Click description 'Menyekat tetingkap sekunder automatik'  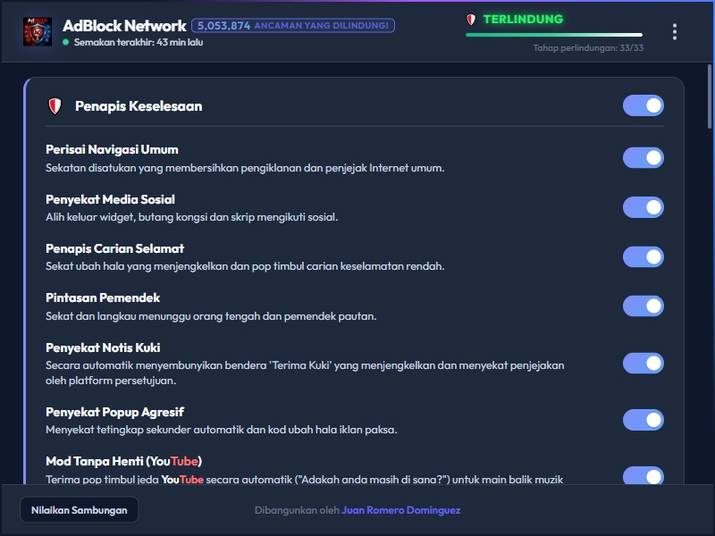(x=221, y=430)
